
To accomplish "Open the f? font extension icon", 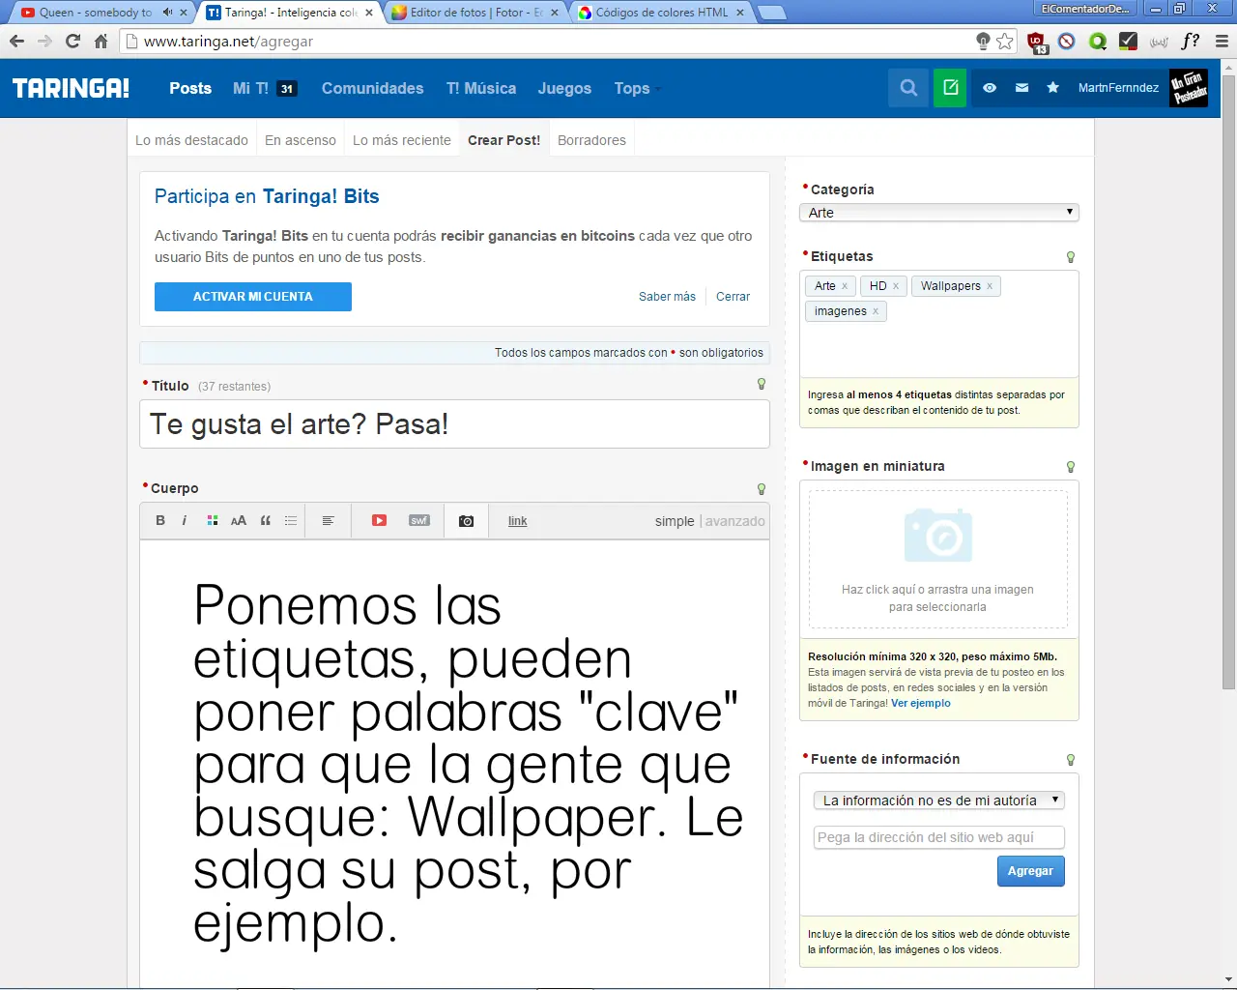I will 1191,42.
